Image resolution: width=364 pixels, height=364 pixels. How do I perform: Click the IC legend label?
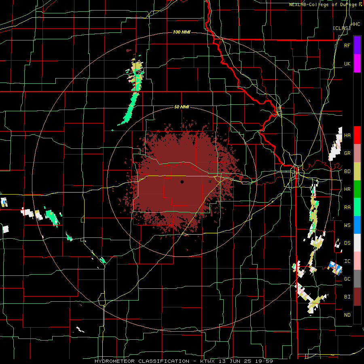click(x=347, y=261)
